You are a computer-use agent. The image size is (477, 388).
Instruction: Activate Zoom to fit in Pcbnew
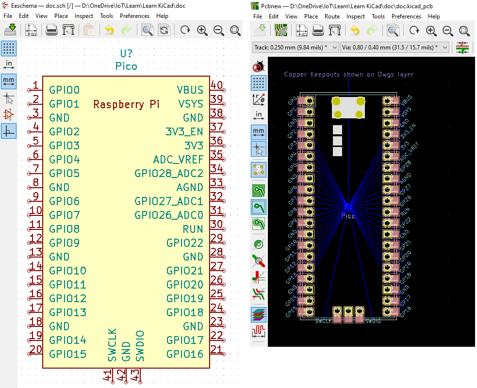coord(464,30)
